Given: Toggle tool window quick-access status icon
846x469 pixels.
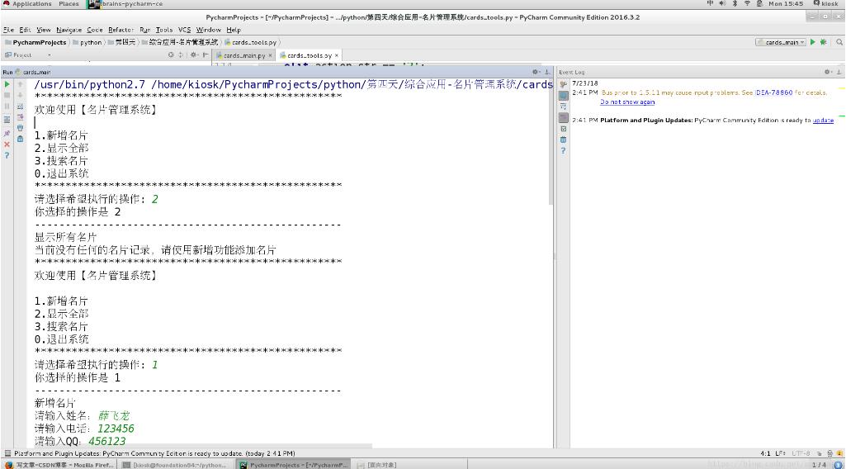Looking at the screenshot, I should pyautogui.click(x=7, y=453).
